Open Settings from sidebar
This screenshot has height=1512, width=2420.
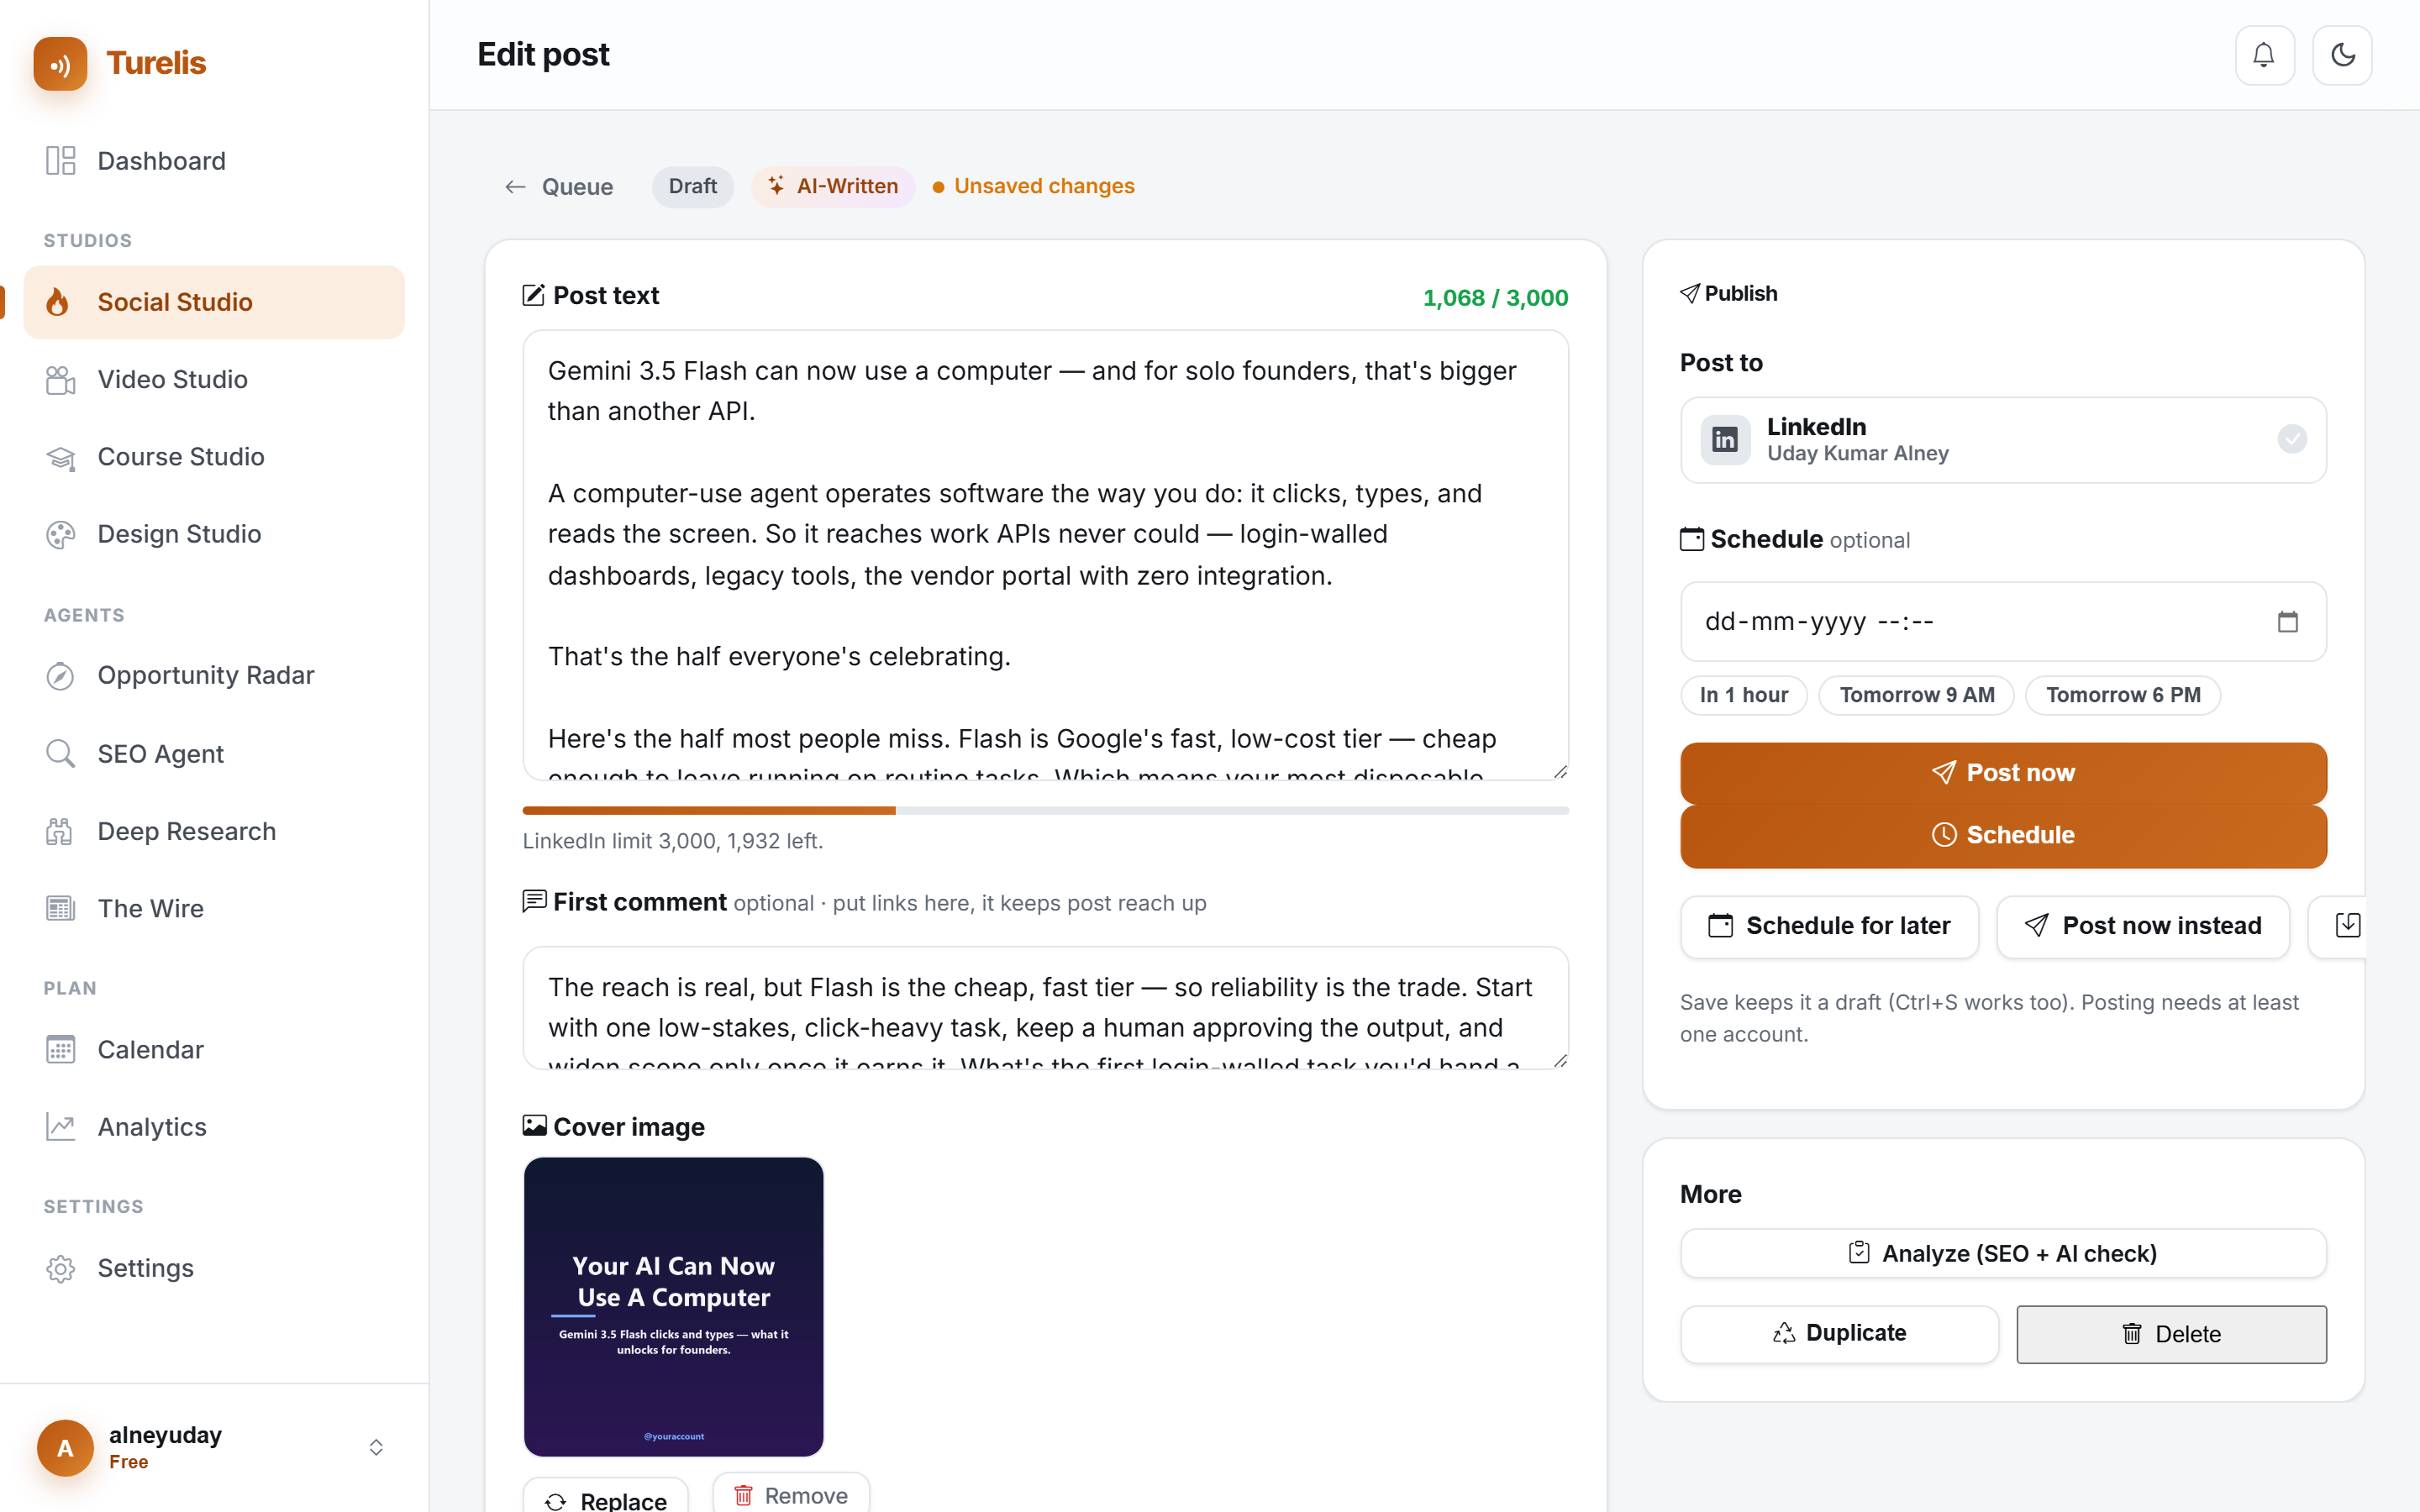[x=214, y=1268]
